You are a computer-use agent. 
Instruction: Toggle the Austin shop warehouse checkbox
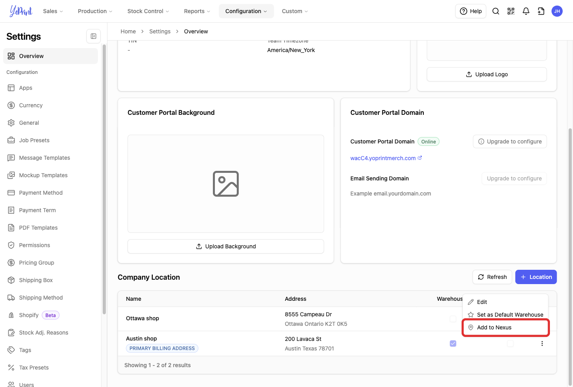click(x=453, y=343)
